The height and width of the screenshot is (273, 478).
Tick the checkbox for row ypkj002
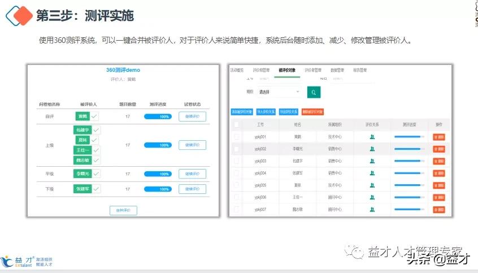tap(236, 149)
